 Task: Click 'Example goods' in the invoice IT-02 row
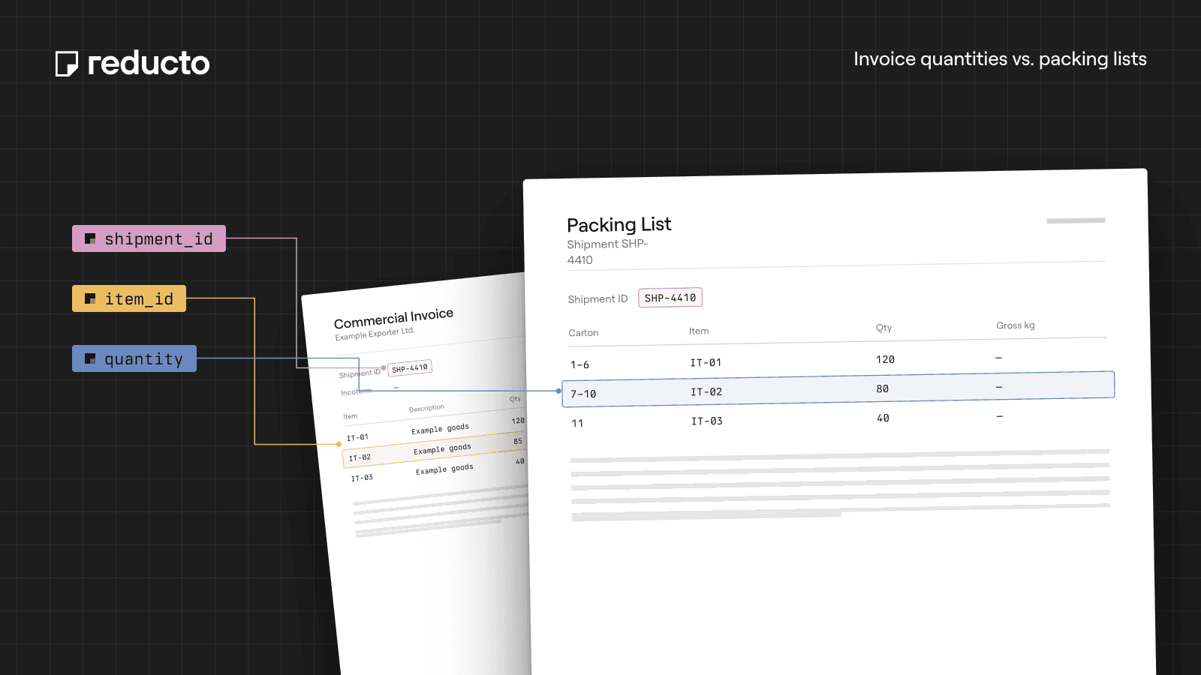point(442,449)
